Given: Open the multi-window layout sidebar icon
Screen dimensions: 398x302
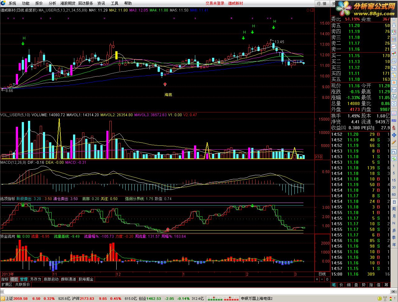Looking at the screenshot, I should [x=394, y=61].
